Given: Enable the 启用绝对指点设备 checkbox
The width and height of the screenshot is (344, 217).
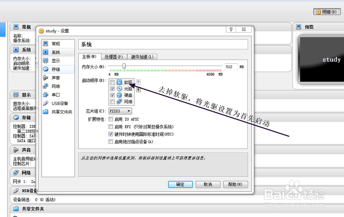Looking at the screenshot, I should (111, 142).
